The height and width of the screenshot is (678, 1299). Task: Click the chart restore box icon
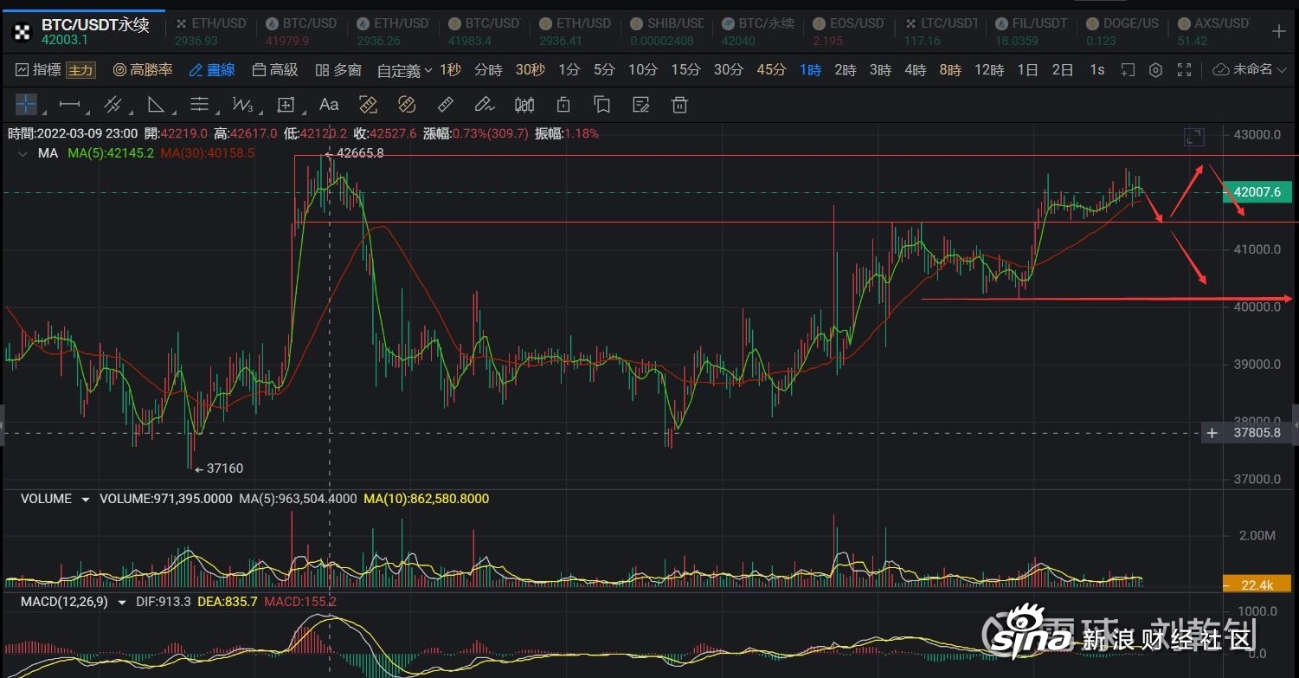pyautogui.click(x=1194, y=136)
